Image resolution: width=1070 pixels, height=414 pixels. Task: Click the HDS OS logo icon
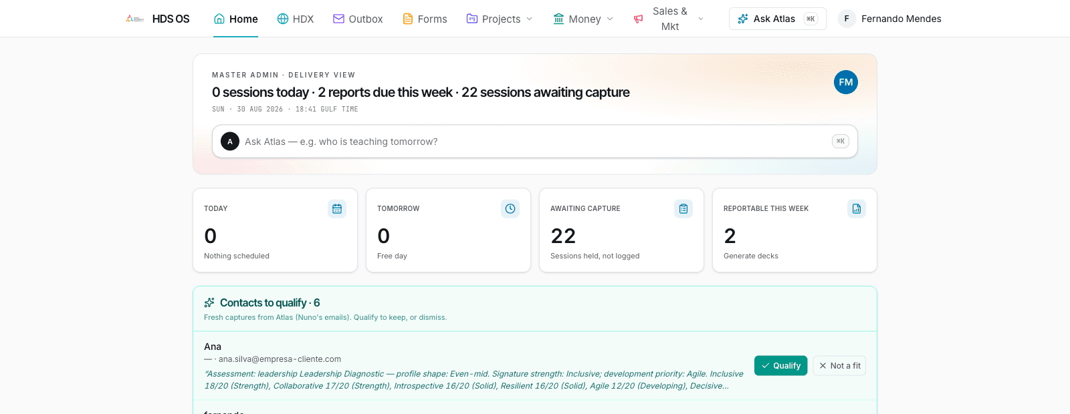pos(134,19)
